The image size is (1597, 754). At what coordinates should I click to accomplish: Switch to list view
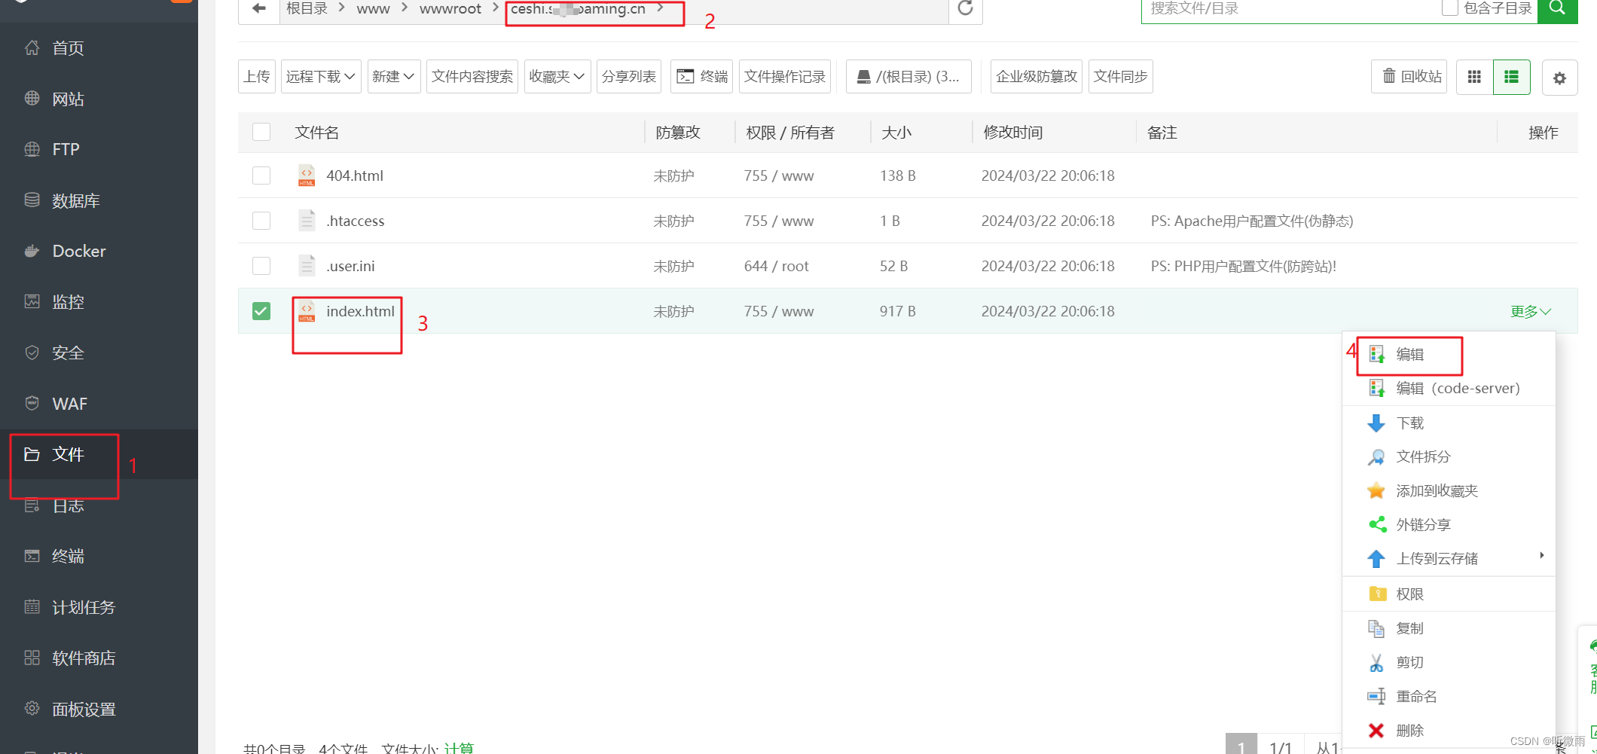(1511, 77)
